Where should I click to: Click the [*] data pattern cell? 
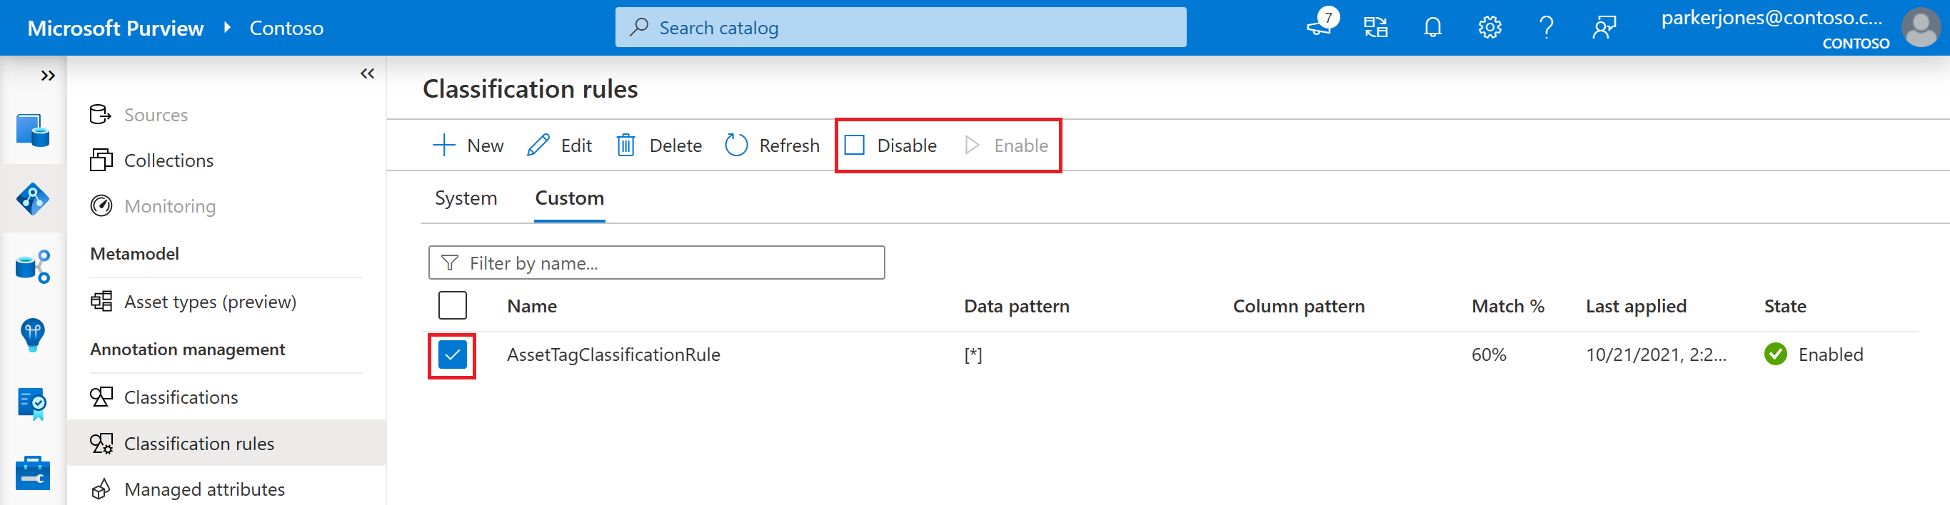[x=973, y=354]
